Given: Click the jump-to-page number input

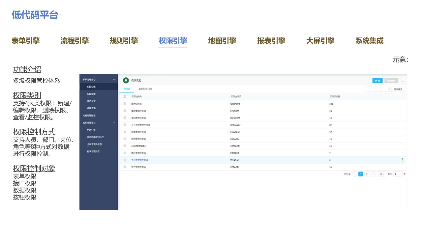Looking at the screenshot, I should pyautogui.click(x=398, y=174).
